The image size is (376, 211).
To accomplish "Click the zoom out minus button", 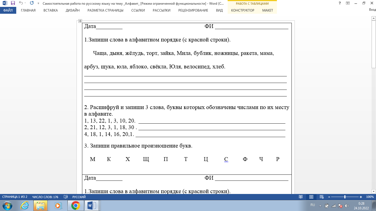I will [x=329, y=197].
